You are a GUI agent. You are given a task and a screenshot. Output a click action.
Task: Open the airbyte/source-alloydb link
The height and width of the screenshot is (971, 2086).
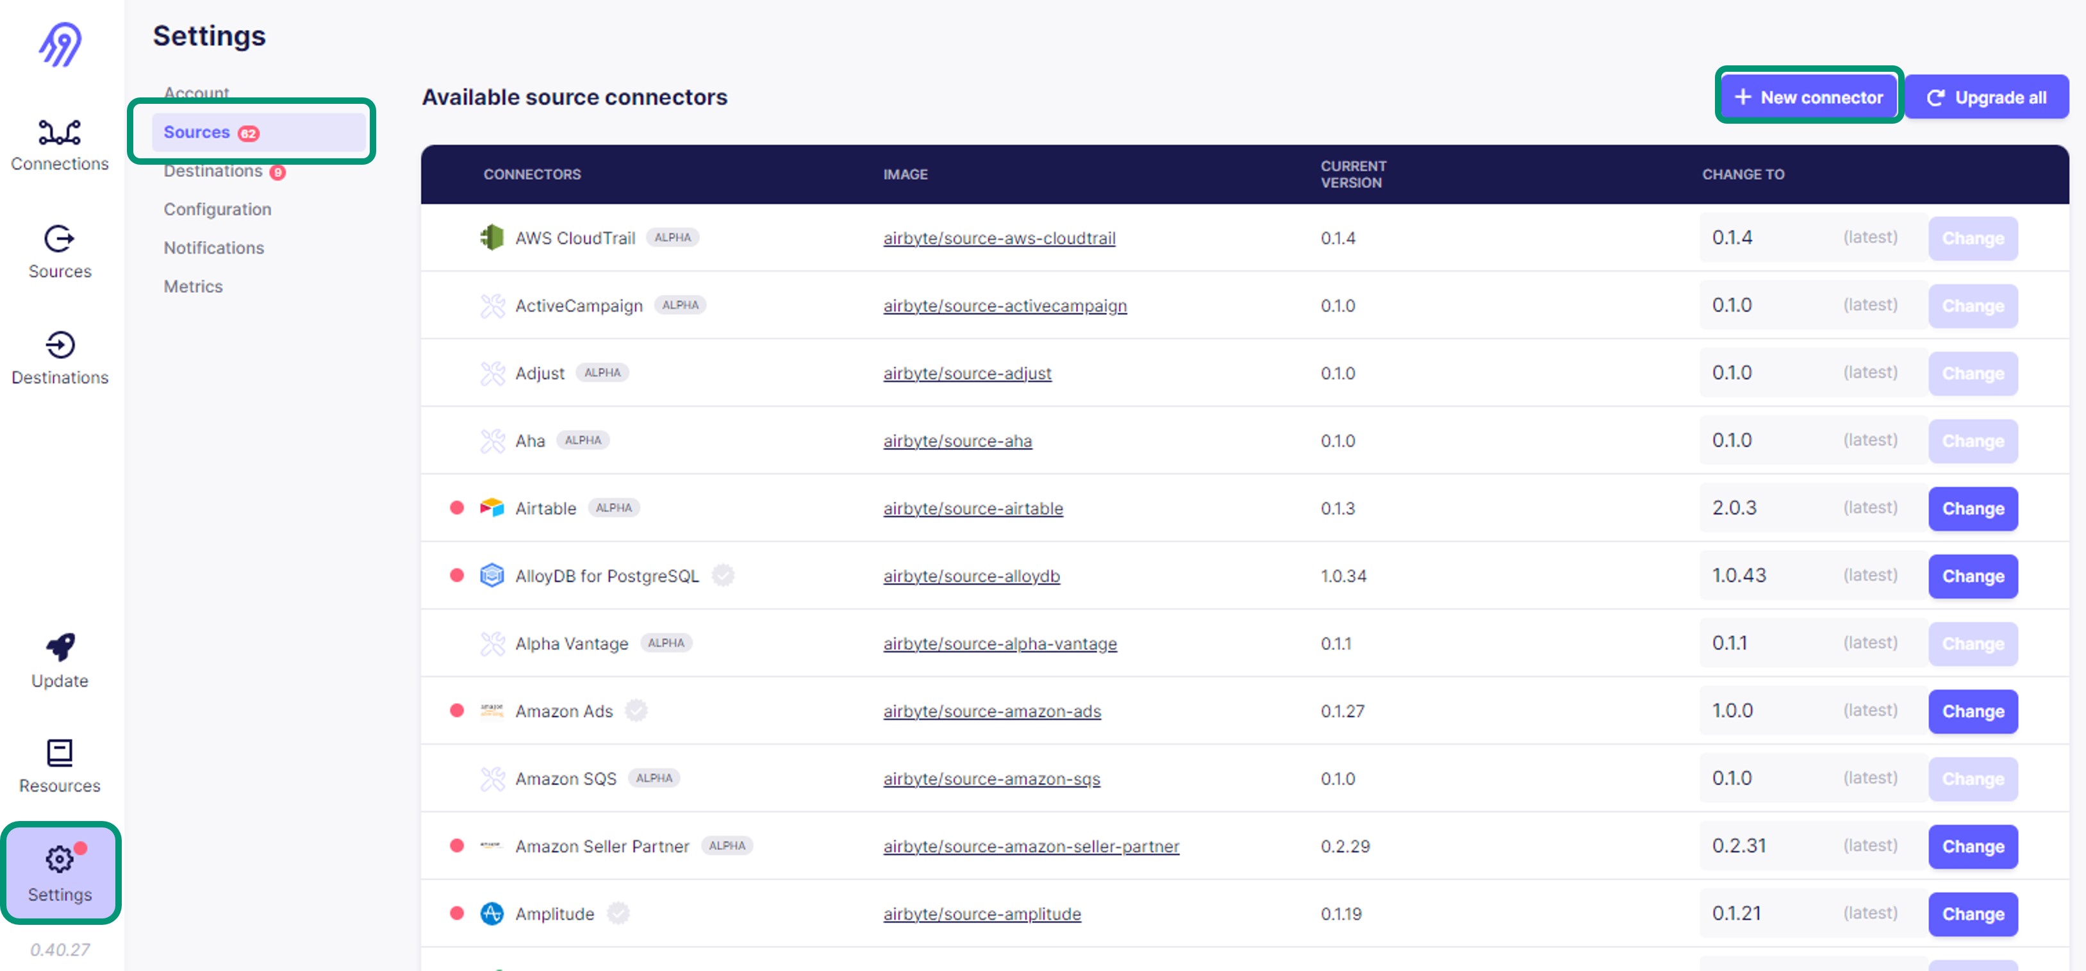971,576
